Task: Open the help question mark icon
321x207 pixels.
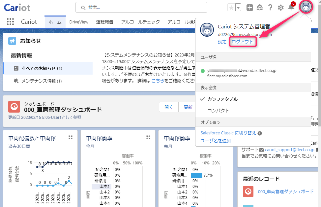Action: tap(270, 8)
